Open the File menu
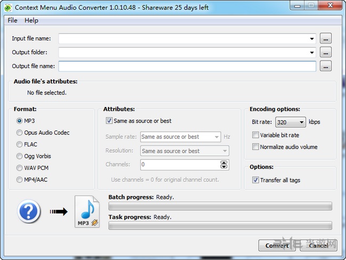The image size is (346, 260). click(12, 20)
